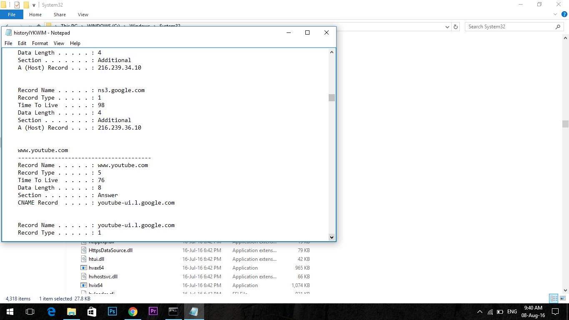Viewport: 569px width, 320px height.
Task: Click the hvhostsvc.dll file icon
Action: click(84, 277)
